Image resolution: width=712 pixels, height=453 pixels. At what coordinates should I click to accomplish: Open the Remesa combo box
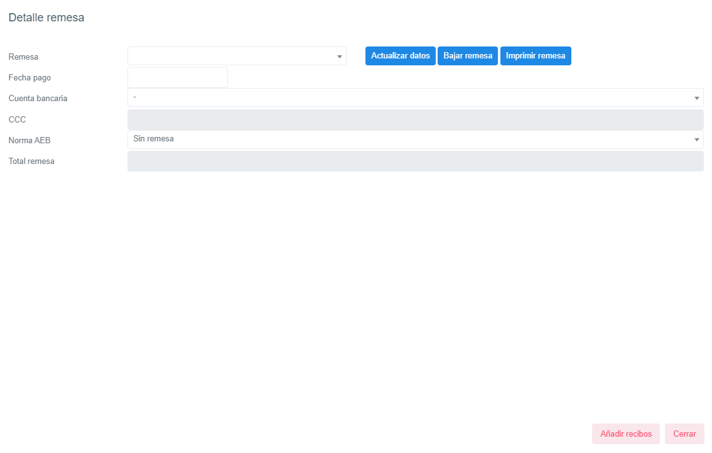[237, 56]
